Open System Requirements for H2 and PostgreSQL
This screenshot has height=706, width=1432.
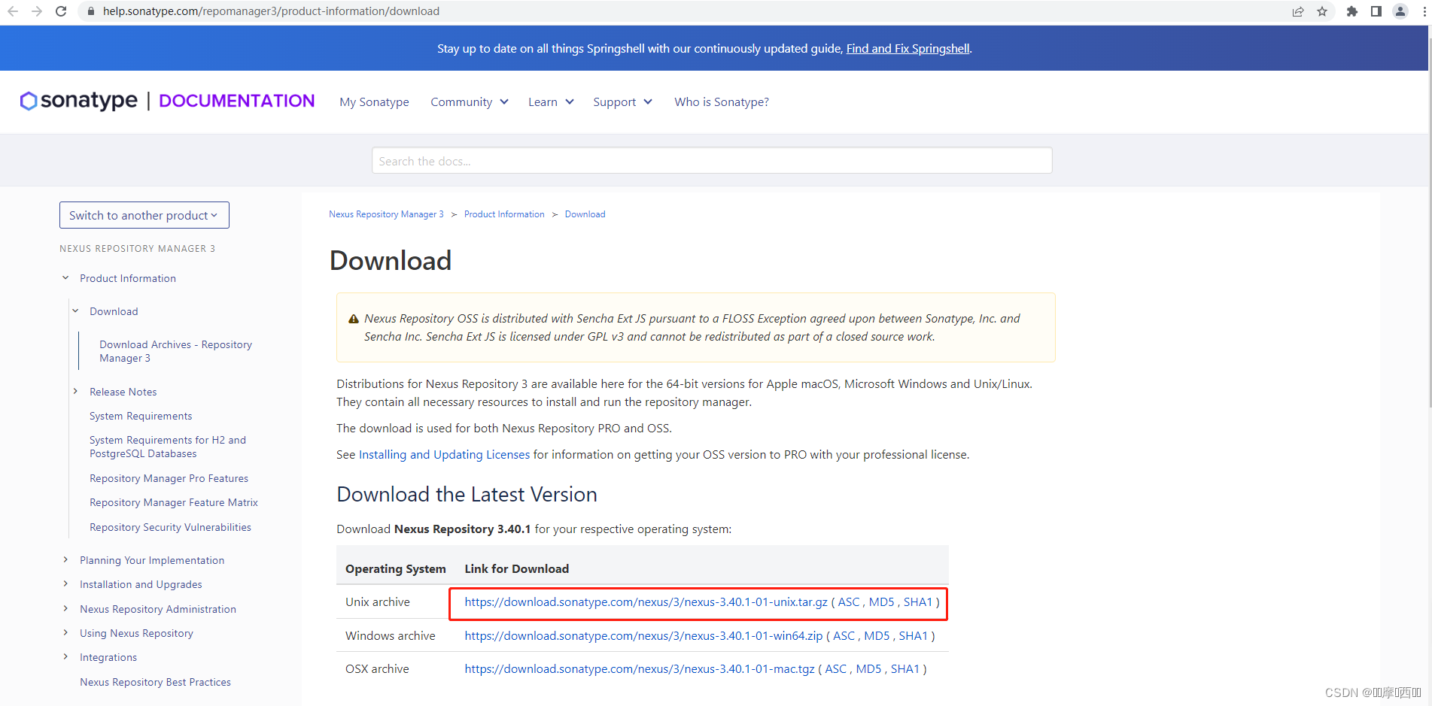(x=168, y=447)
